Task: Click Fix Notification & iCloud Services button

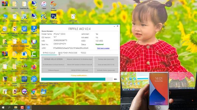Action: [x=54, y=64]
